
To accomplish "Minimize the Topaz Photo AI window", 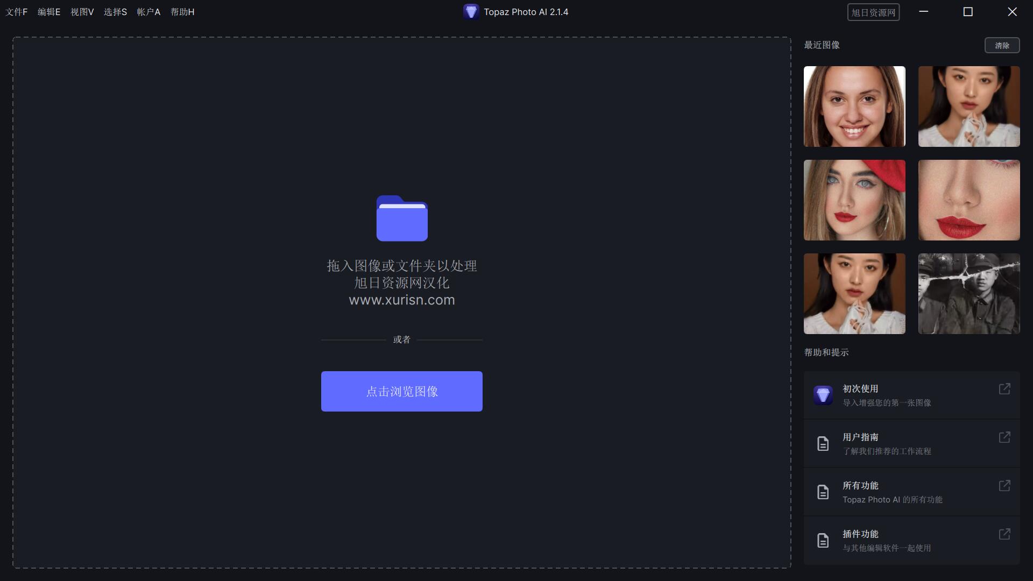I will 924,12.
